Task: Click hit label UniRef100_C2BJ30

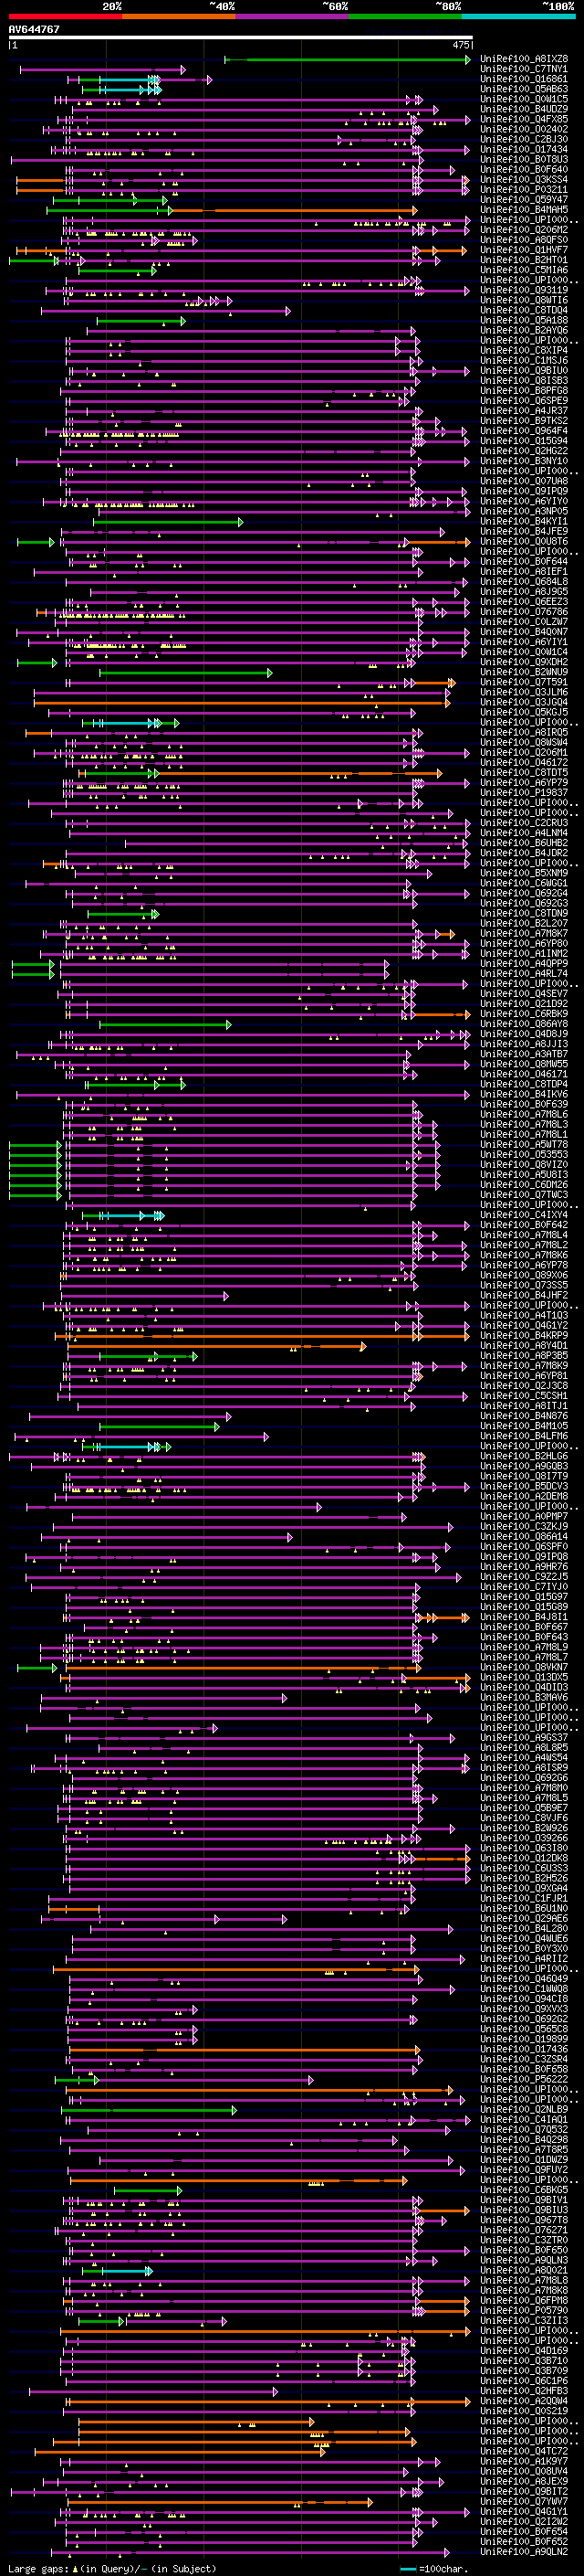Action: [x=524, y=139]
